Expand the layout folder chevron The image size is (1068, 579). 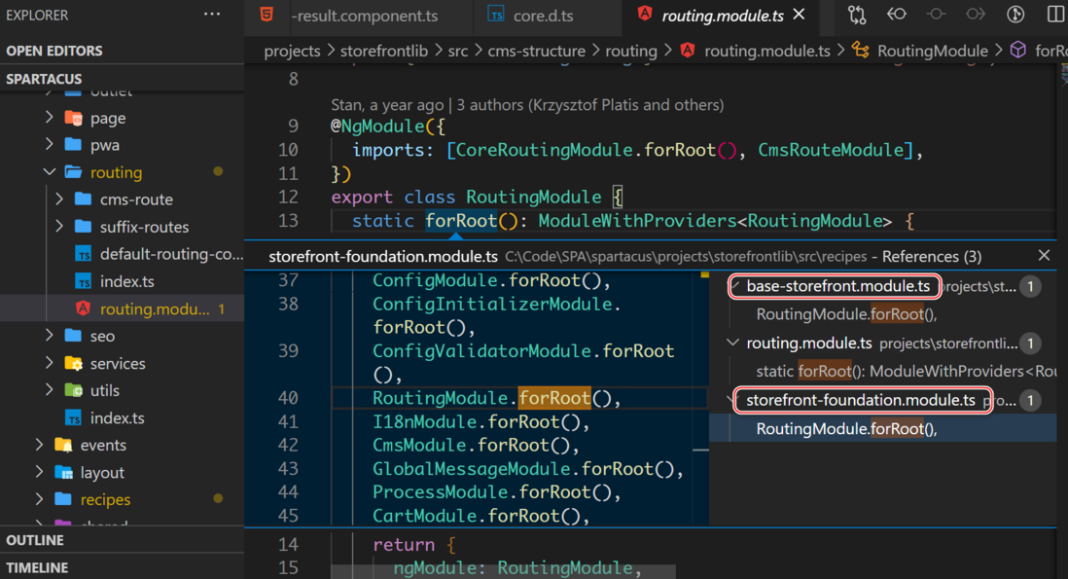40,471
